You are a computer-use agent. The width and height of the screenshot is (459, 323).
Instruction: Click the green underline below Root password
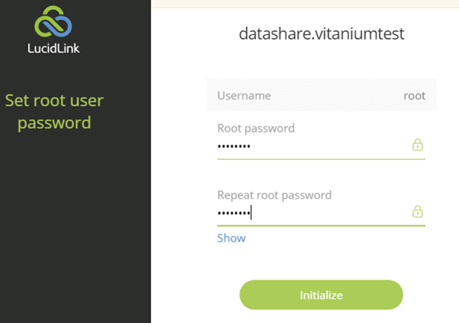tap(321, 159)
